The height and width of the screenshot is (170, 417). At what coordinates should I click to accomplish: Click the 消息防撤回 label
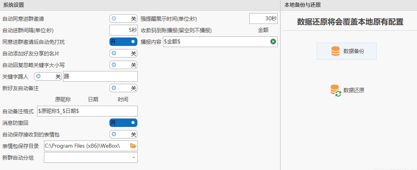tap(16, 123)
